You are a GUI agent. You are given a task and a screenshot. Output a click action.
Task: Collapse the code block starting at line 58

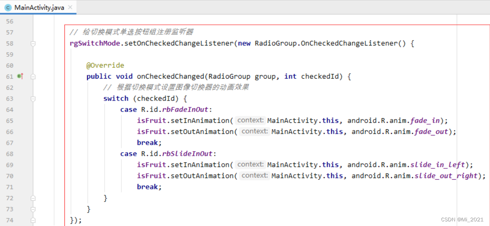tap(33, 44)
